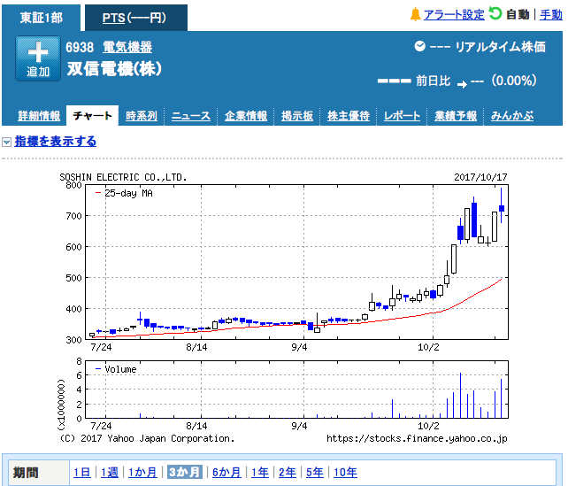
Task: Set chart period to 5年
Action: click(x=315, y=472)
